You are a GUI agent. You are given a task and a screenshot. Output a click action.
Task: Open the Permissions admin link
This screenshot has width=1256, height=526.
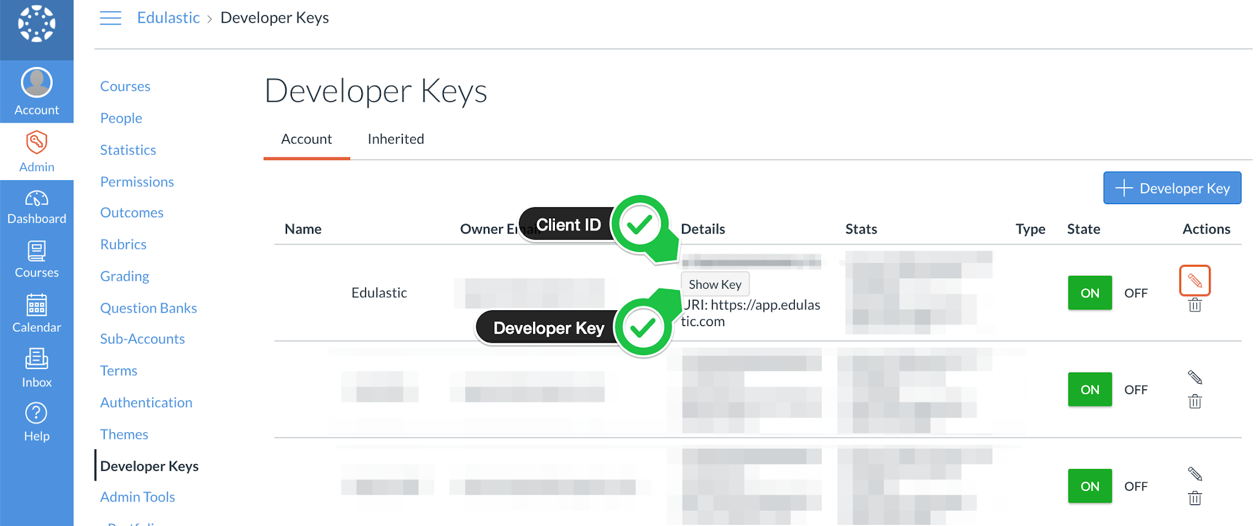(x=137, y=182)
